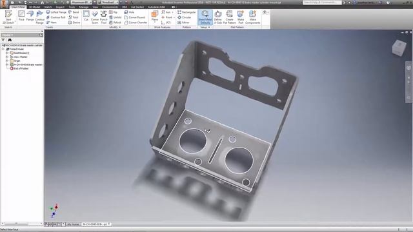Open the Model browser panel dropdown
413x232 pixels.
[x=7, y=35]
